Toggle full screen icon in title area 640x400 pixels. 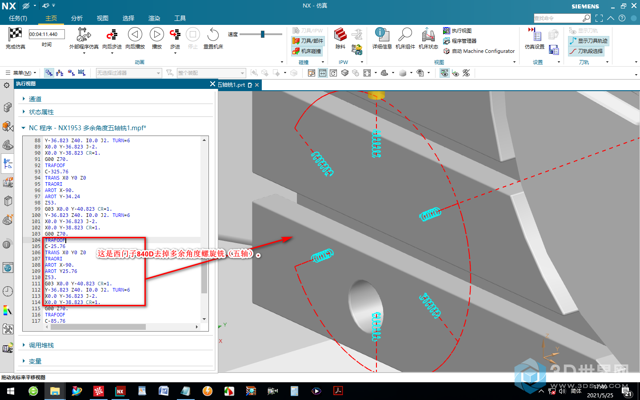[599, 18]
